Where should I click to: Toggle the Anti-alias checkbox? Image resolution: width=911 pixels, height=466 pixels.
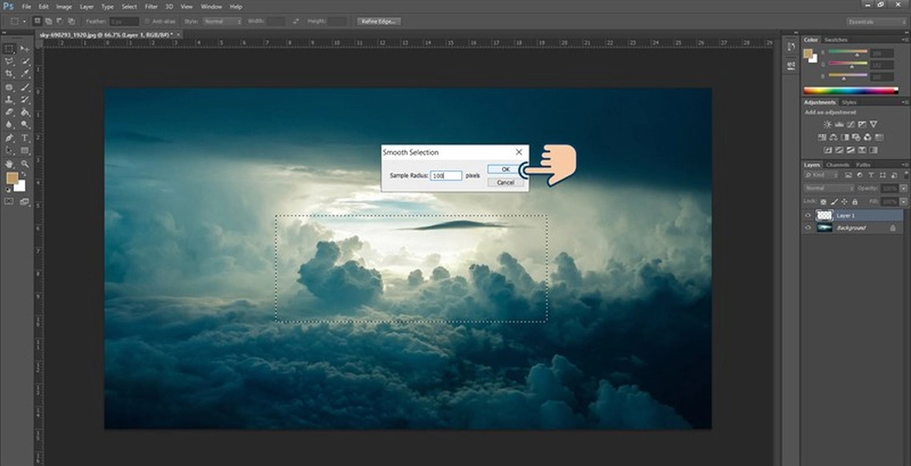147,21
